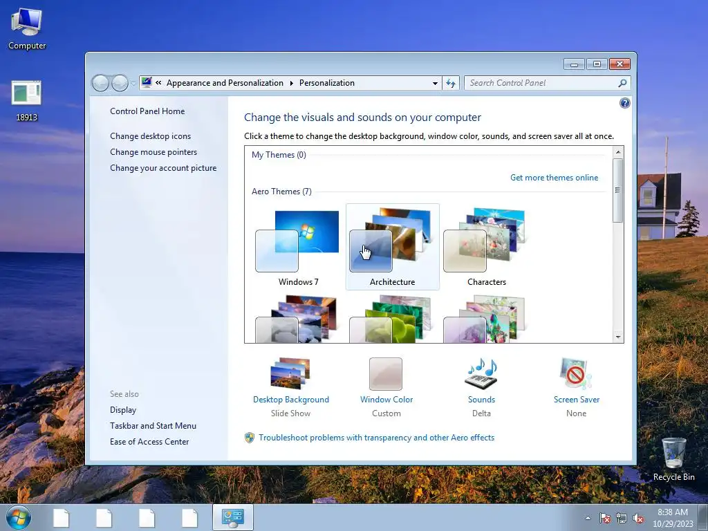This screenshot has height=531, width=708.
Task: Open the Window Color swatch
Action: [x=386, y=374]
